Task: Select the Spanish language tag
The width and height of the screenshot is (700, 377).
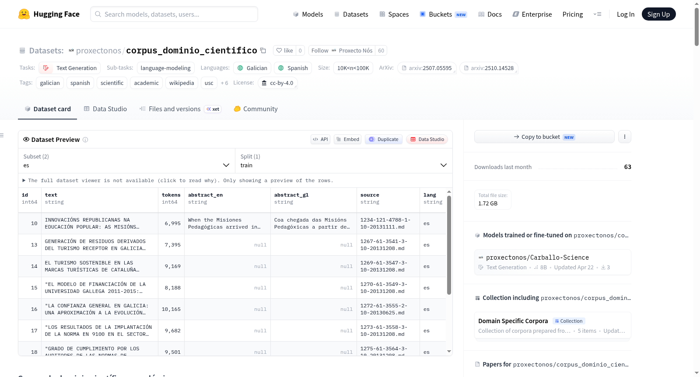Action: pyautogui.click(x=293, y=68)
